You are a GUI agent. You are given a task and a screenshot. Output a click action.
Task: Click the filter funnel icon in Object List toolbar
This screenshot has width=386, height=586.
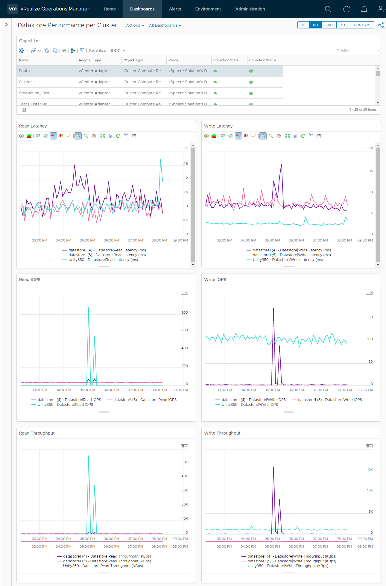click(x=82, y=51)
